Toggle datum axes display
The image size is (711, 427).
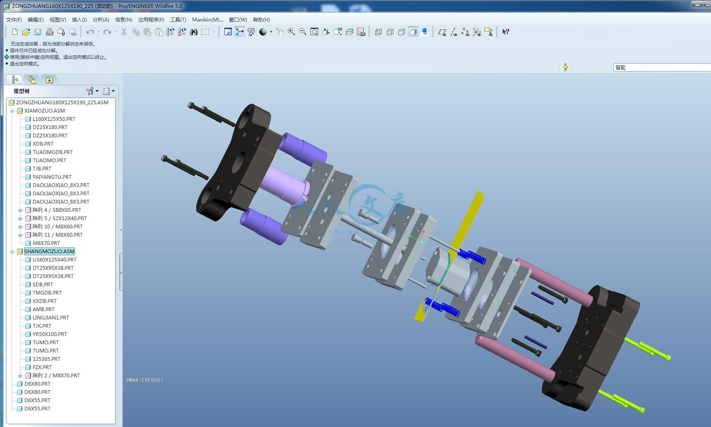pyautogui.click(x=454, y=32)
